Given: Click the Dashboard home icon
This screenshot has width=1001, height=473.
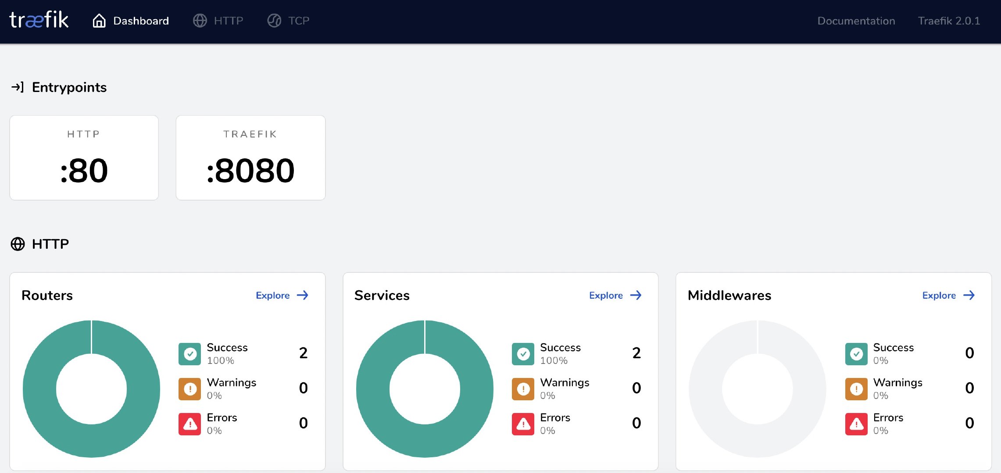Looking at the screenshot, I should pos(99,21).
